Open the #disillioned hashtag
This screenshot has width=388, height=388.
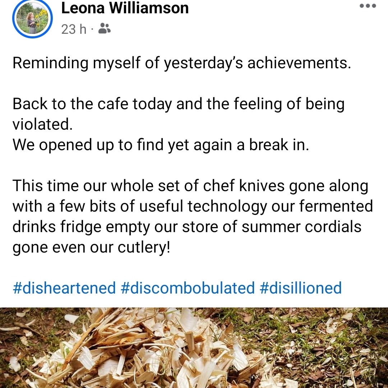pyautogui.click(x=300, y=288)
